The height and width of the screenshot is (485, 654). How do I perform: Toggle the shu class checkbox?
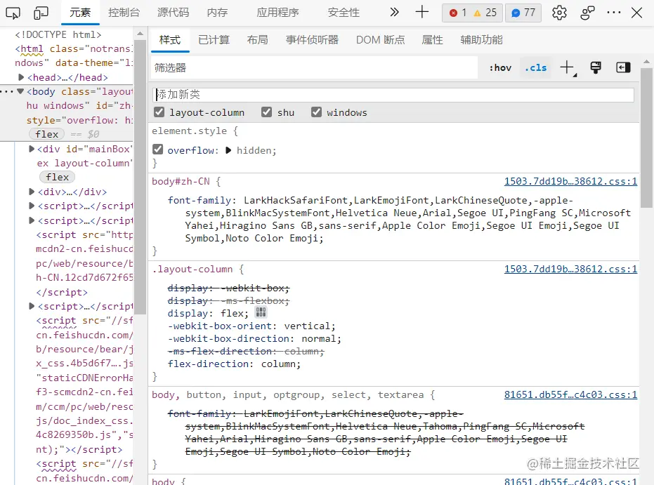(x=266, y=112)
